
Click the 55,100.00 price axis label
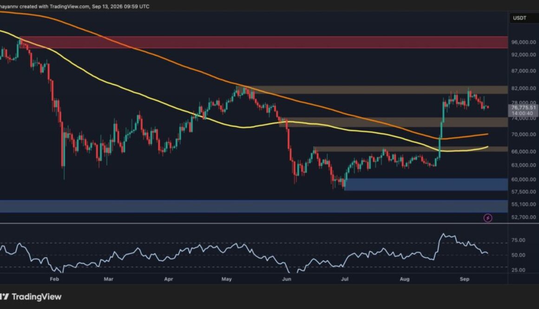tap(523, 204)
